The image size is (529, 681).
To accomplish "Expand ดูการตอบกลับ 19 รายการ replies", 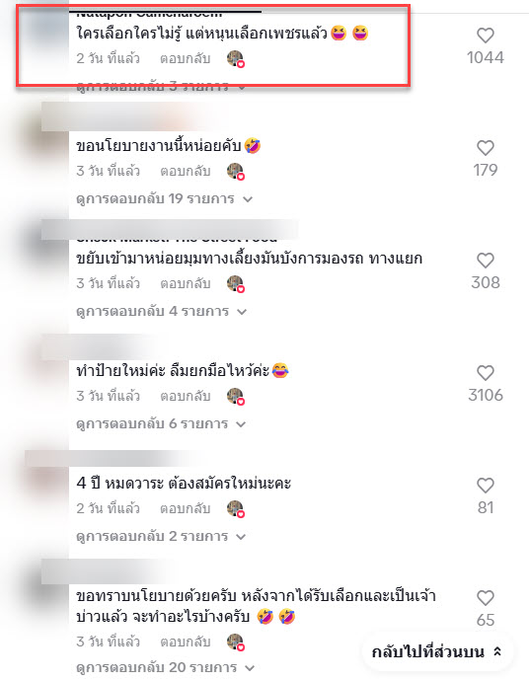I will pos(164,199).
